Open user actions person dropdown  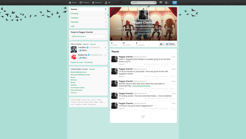pos(161,44)
